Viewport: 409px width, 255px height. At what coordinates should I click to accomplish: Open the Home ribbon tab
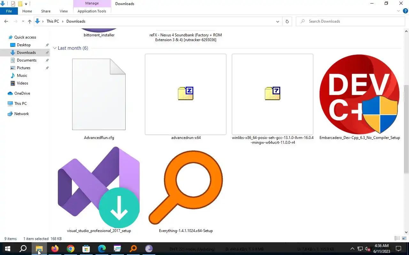coord(27,11)
